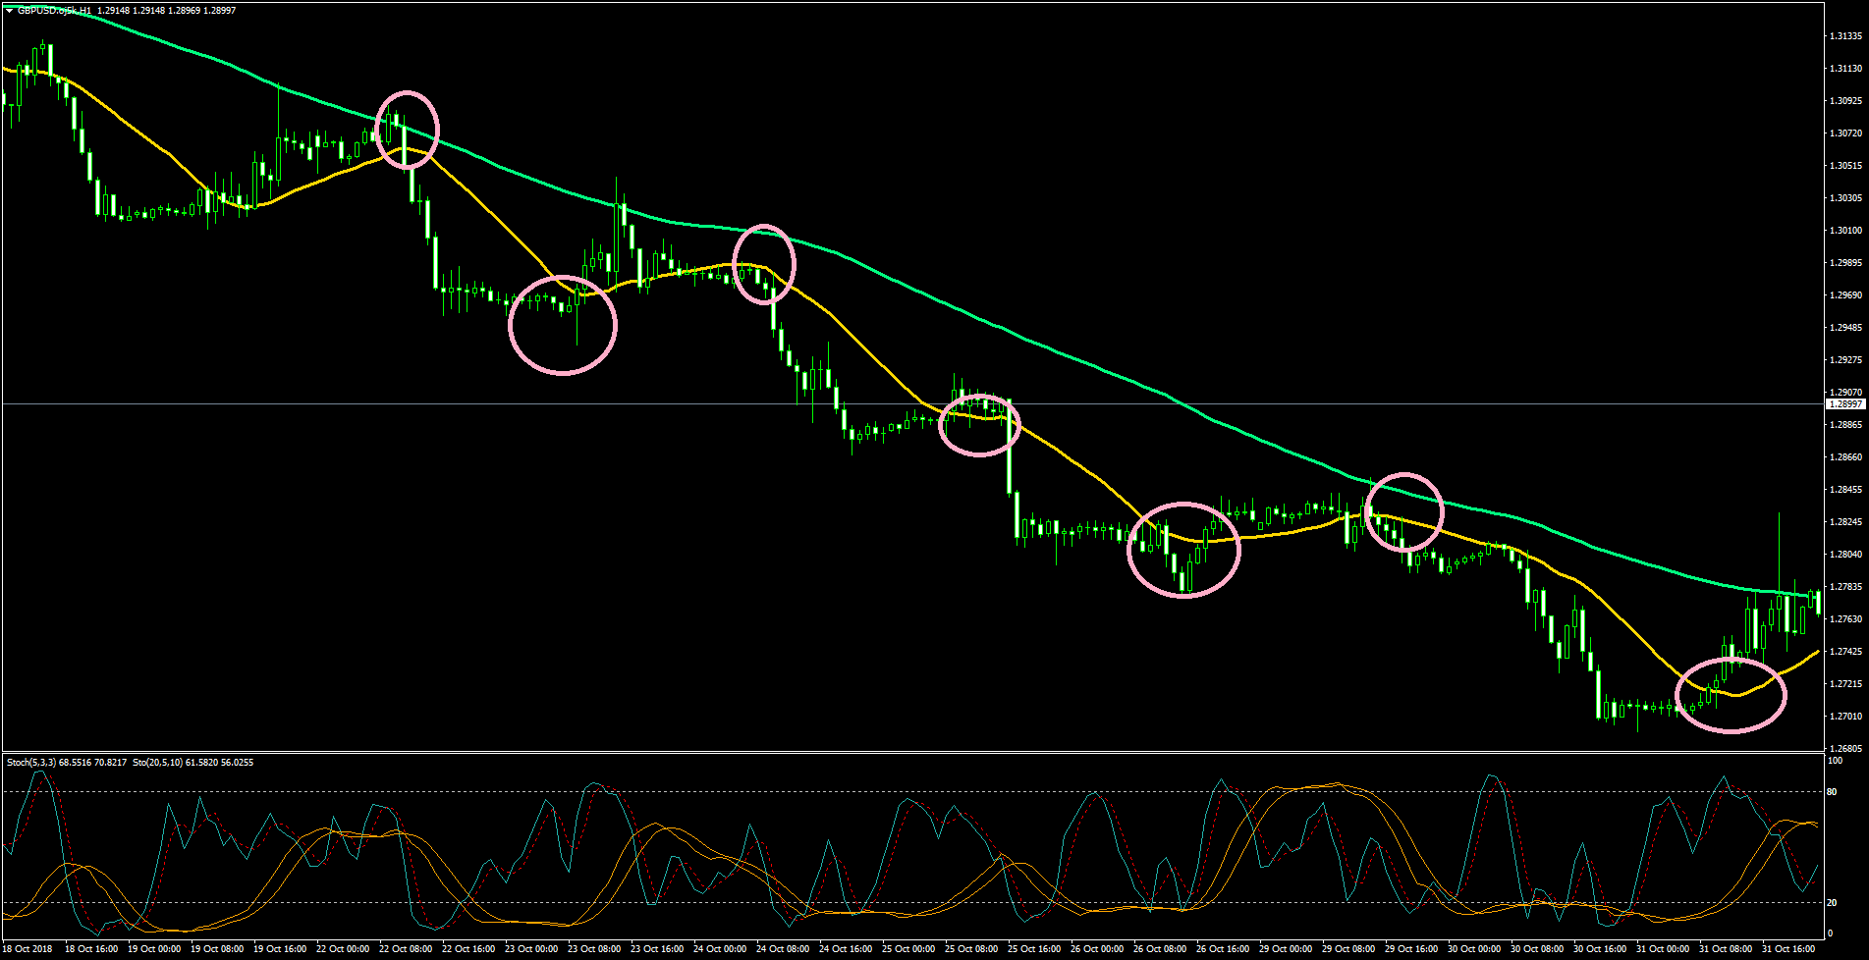
Task: Click the 1.29895 price axis label
Action: point(1845,263)
